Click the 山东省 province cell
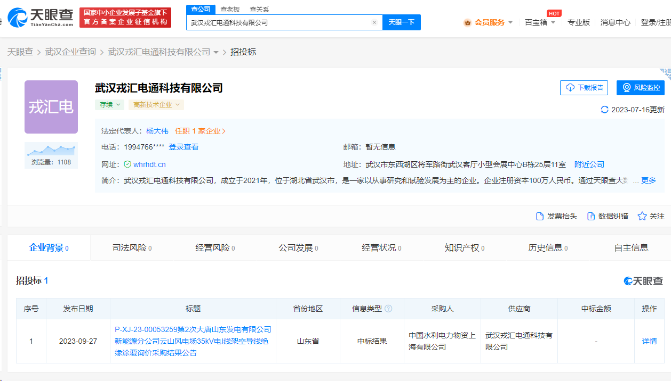The image size is (671, 381). [308, 341]
